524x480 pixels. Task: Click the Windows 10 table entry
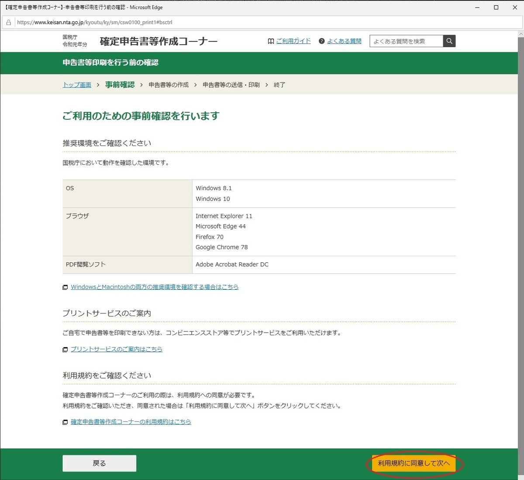coord(213,199)
